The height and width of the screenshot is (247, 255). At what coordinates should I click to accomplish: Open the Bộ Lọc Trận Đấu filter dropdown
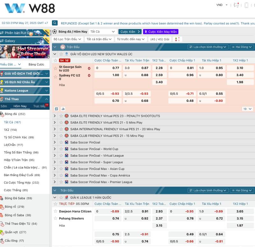67,39
